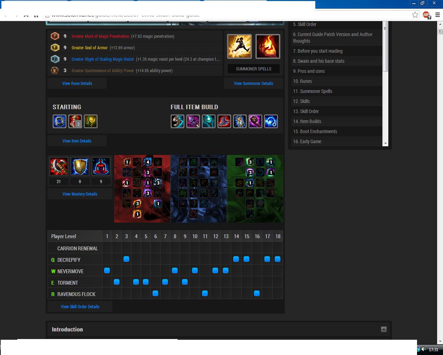The height and width of the screenshot is (355, 443).
Task: Click the Decrepify marker at level 18
Action: coord(278,259)
